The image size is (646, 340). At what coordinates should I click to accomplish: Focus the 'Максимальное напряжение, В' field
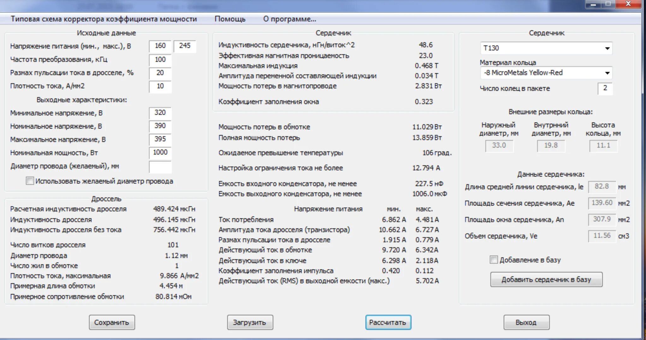pyautogui.click(x=160, y=139)
